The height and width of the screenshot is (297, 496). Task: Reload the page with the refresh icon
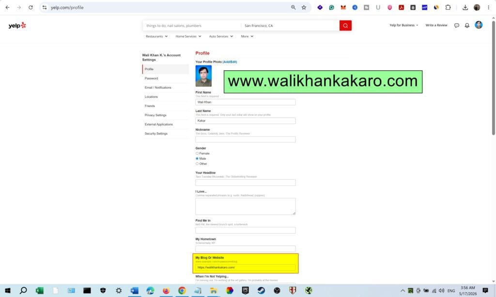click(31, 7)
